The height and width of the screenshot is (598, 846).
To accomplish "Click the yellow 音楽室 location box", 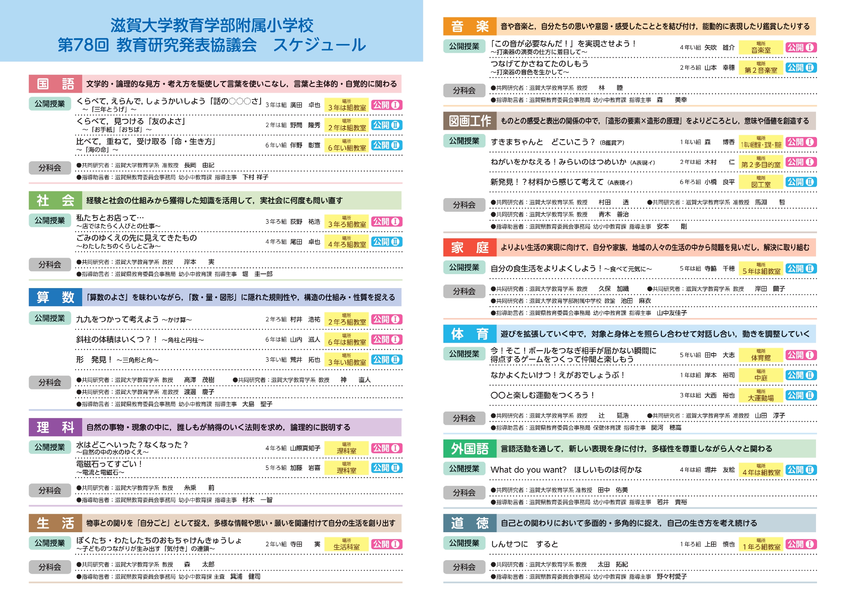I will pos(761,47).
